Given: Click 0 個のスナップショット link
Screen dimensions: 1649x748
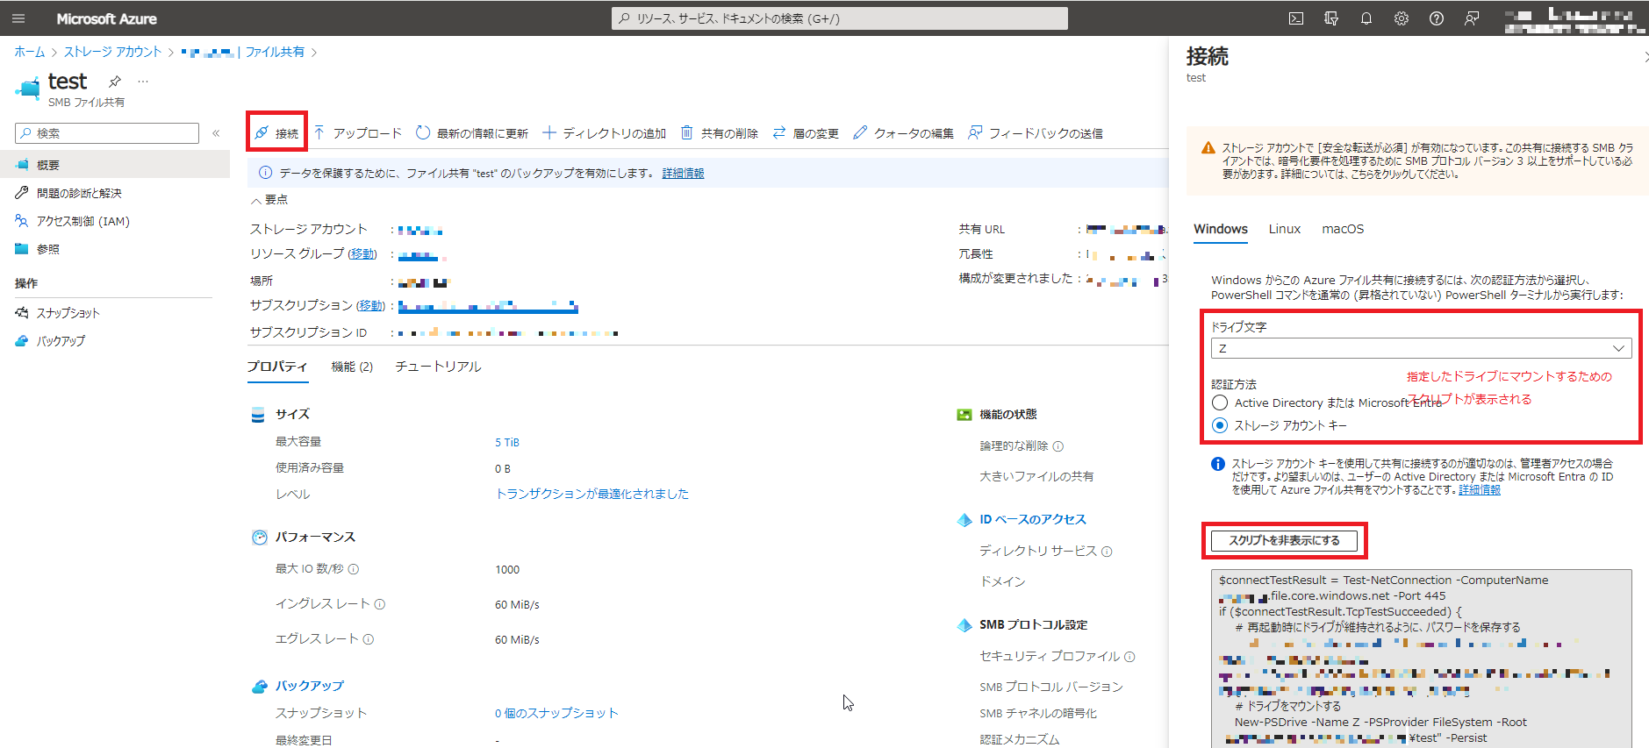Looking at the screenshot, I should point(556,714).
